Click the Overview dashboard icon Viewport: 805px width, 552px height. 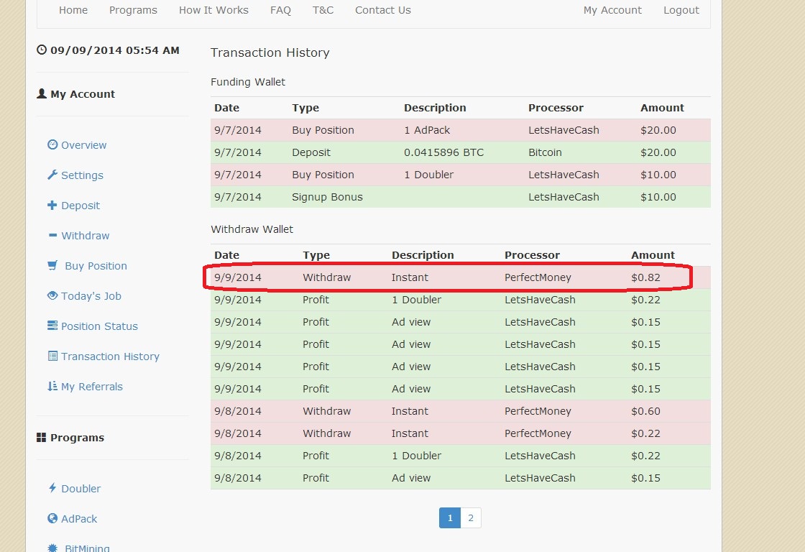[x=52, y=144]
